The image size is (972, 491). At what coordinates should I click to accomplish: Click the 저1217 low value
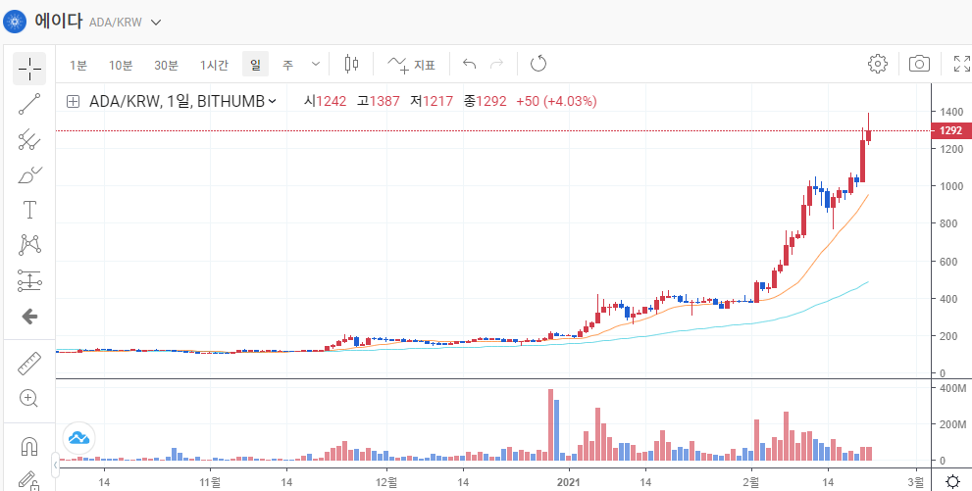[432, 102]
